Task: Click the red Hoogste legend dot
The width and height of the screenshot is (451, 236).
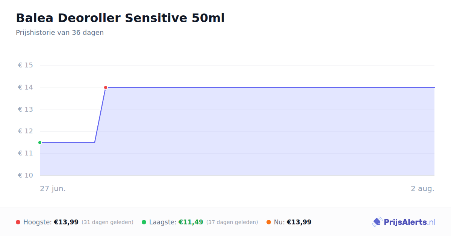Action: click(x=18, y=222)
